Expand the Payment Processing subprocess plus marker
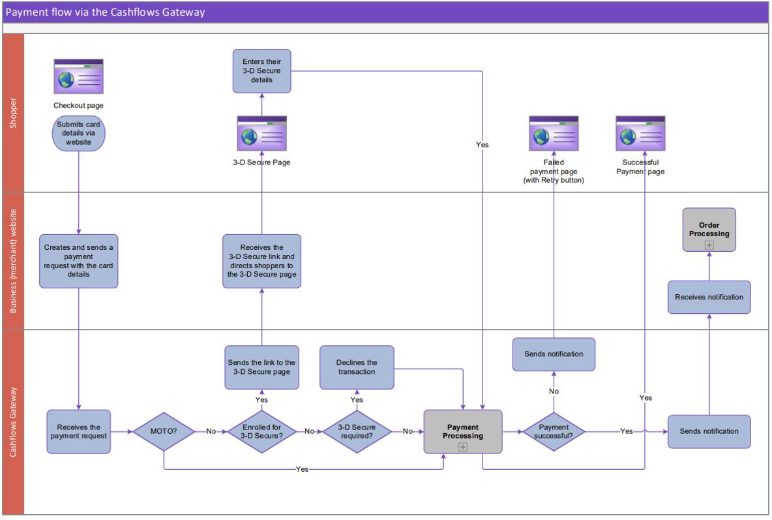Viewport: 772px width, 520px height. click(463, 447)
